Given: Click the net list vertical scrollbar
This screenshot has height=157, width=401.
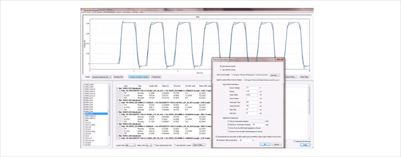Looking at the screenshot, I should point(109,114).
